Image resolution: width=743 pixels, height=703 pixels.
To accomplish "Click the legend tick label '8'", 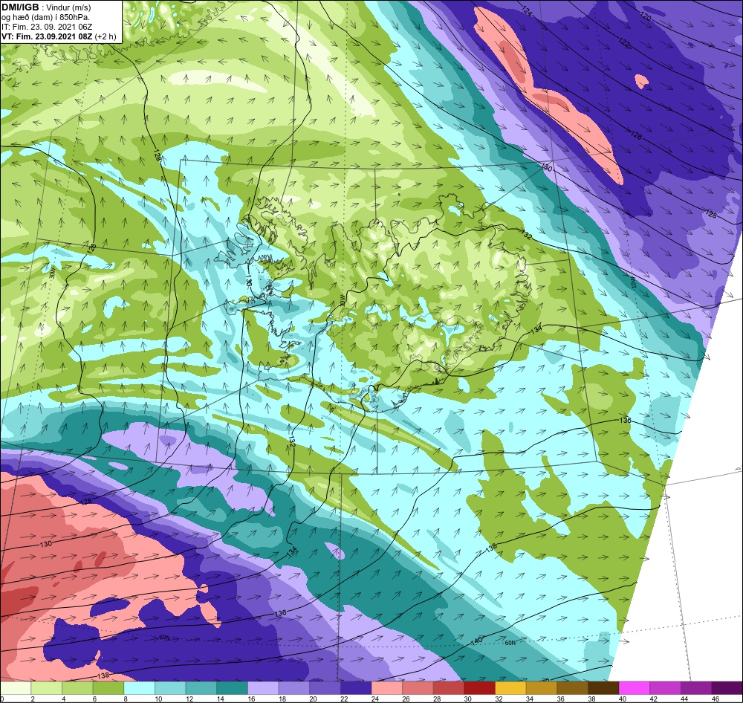I will click(124, 699).
